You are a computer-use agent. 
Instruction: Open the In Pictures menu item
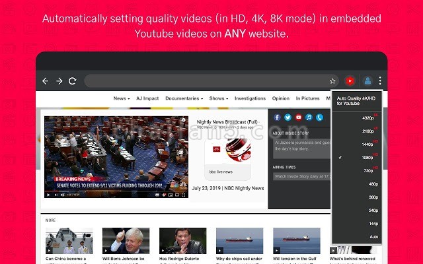307,98
